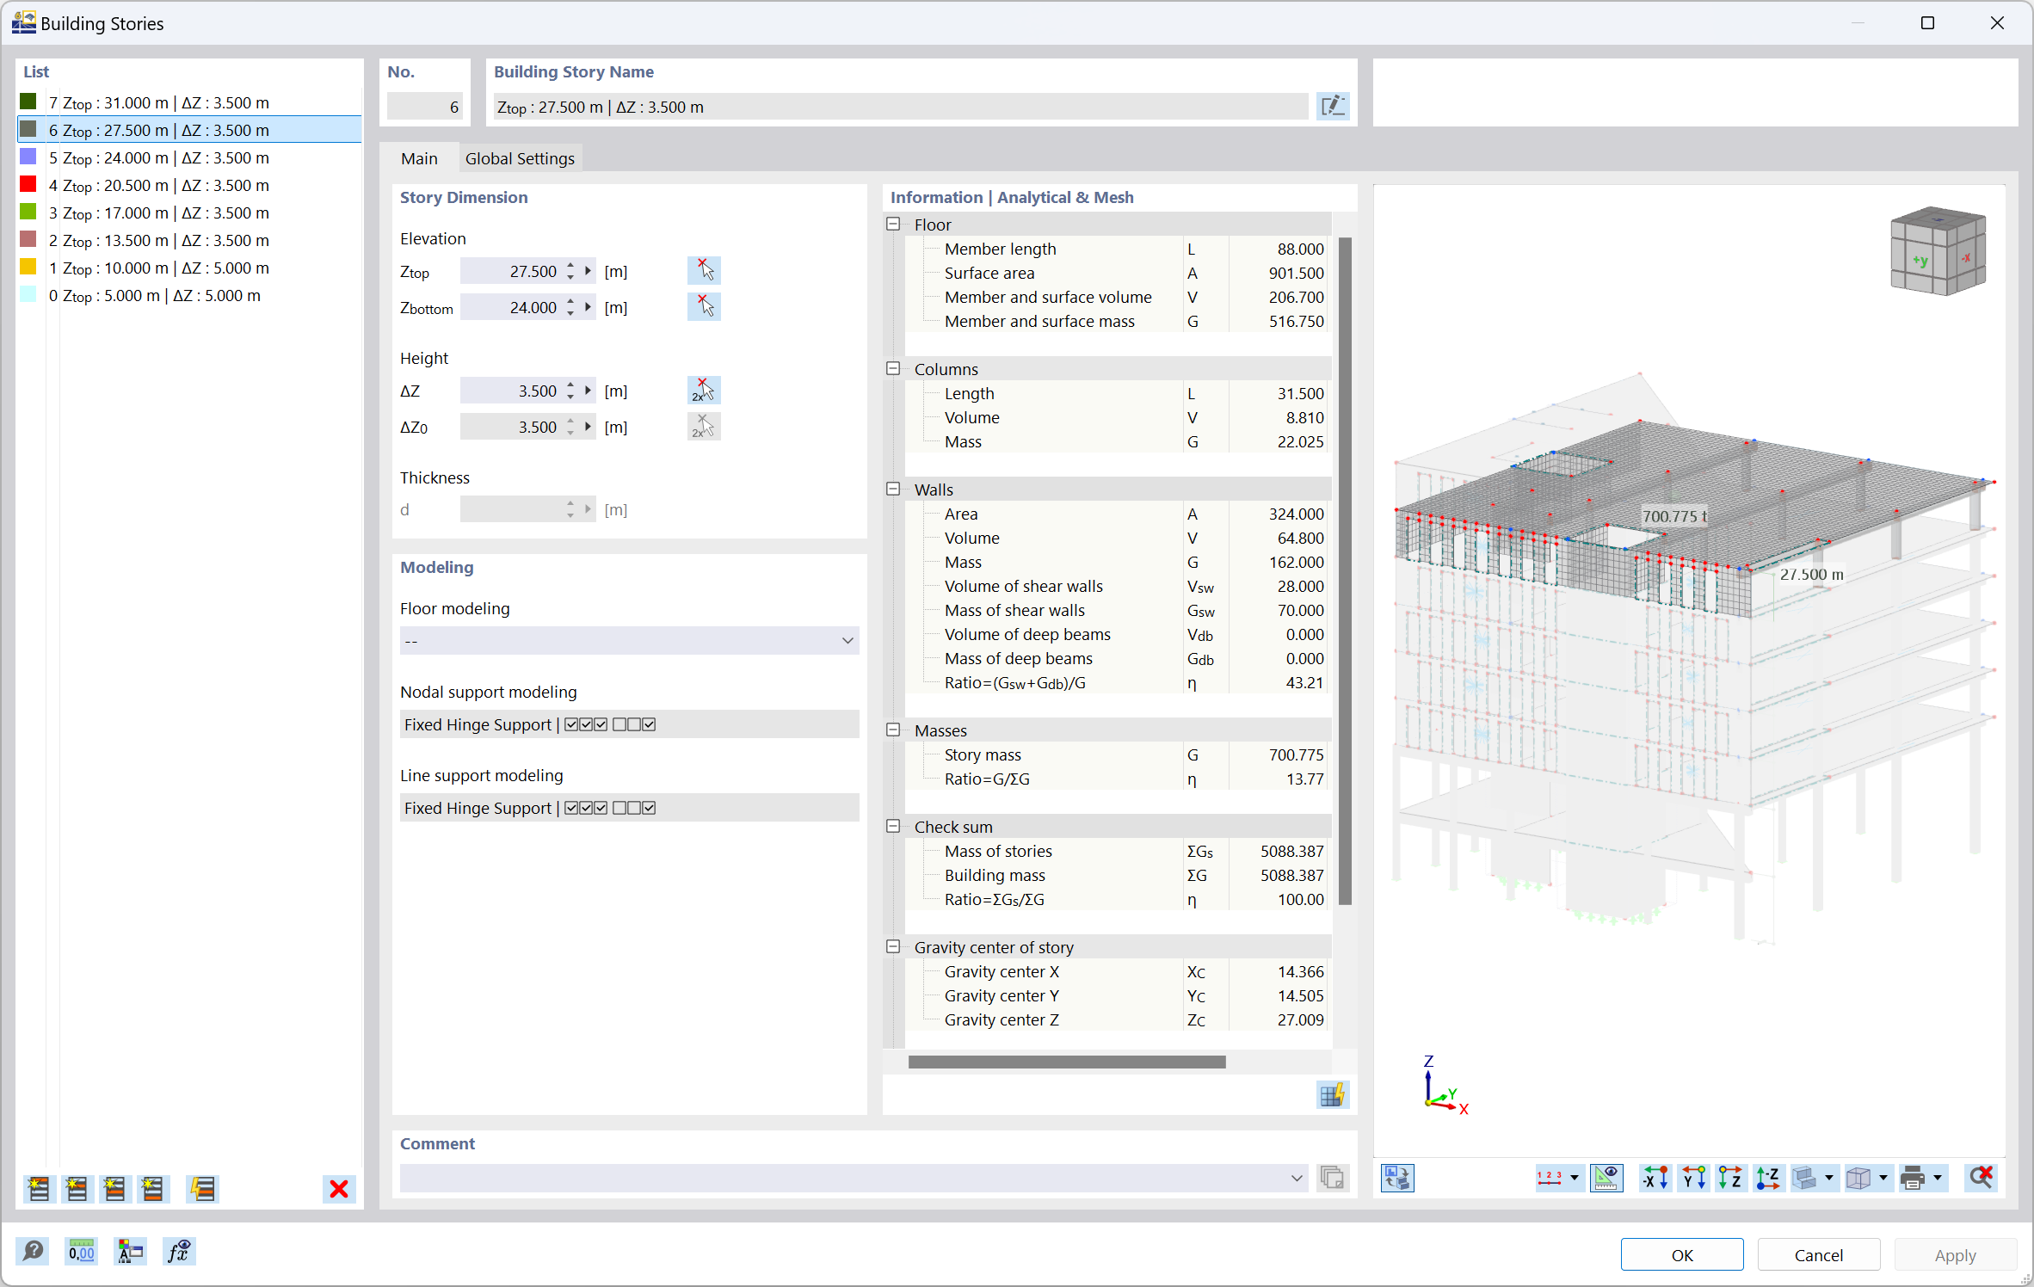Screen dimensions: 2034x1287
Task: Click OK button to confirm changes
Action: 1683,1250
